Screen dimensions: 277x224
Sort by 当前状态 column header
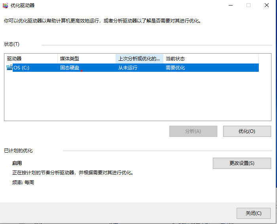[x=211, y=59]
